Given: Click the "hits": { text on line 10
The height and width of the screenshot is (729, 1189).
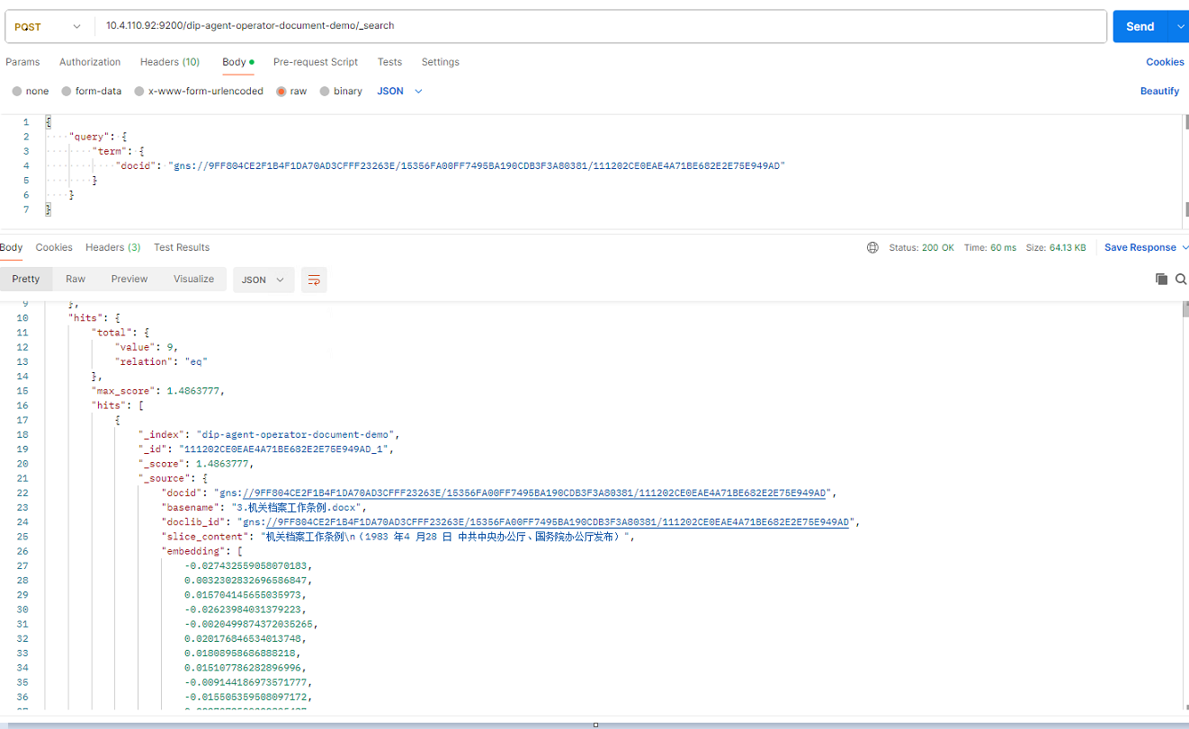Looking at the screenshot, I should tap(94, 318).
